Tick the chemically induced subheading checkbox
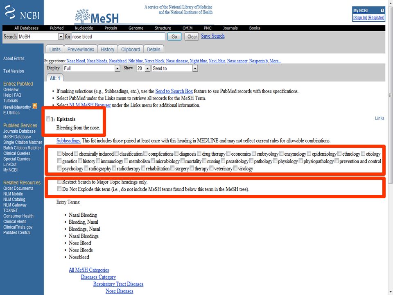Image resolution: width=393 pixels, height=295 pixels. 76,153
